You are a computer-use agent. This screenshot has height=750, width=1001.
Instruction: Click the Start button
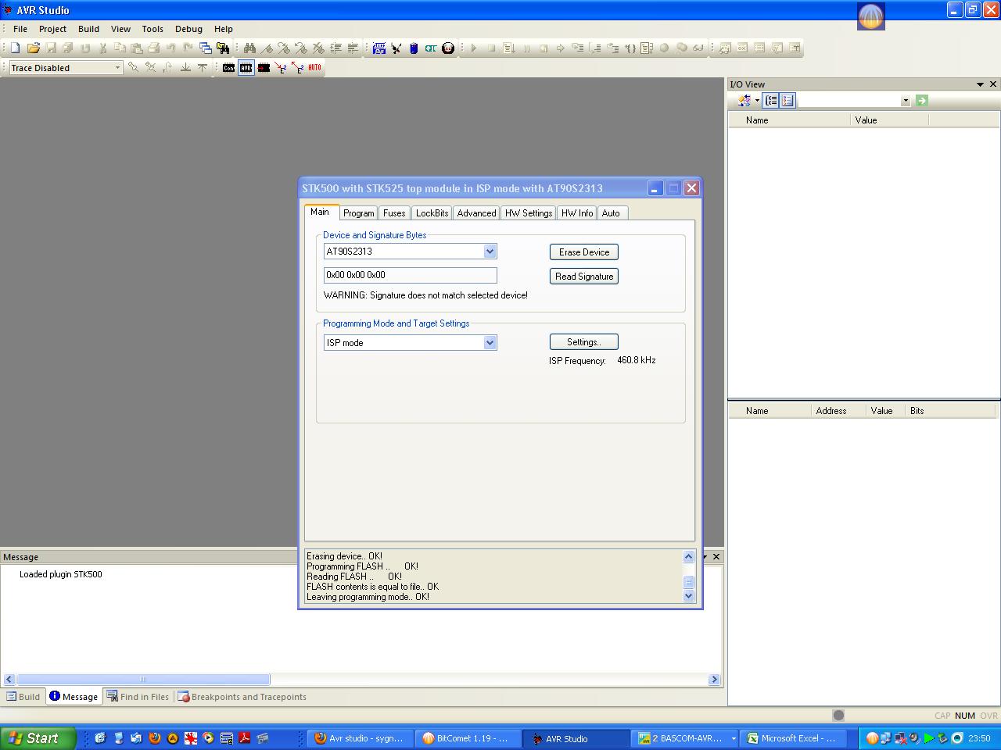38,738
